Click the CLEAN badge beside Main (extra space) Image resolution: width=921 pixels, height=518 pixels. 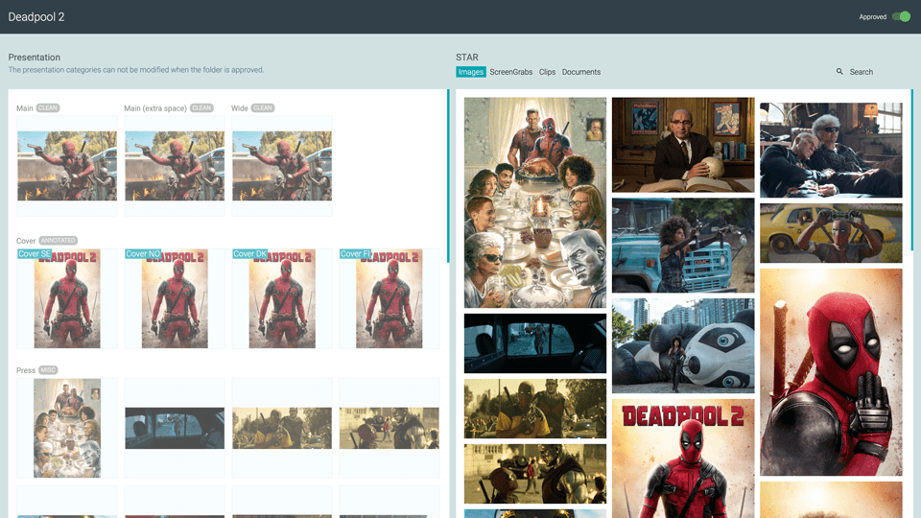coord(201,108)
